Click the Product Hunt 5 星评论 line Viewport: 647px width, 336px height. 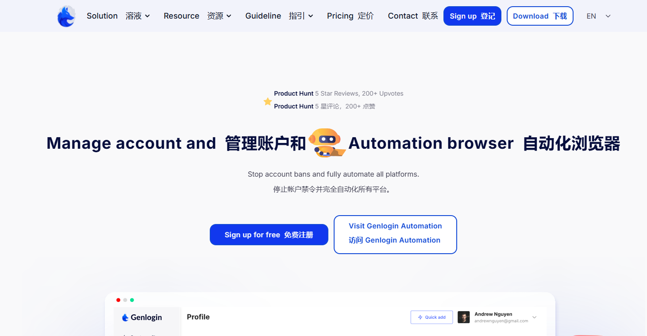click(324, 106)
